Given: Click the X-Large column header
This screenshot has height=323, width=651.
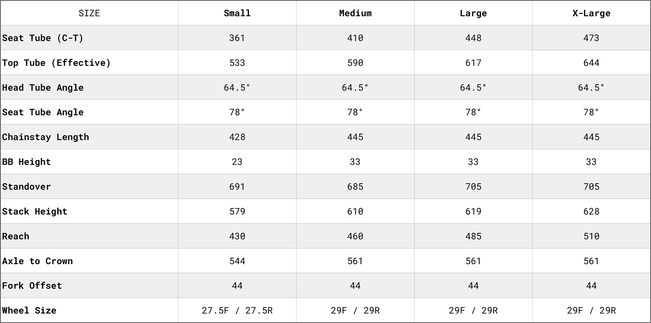Looking at the screenshot, I should coord(591,13).
